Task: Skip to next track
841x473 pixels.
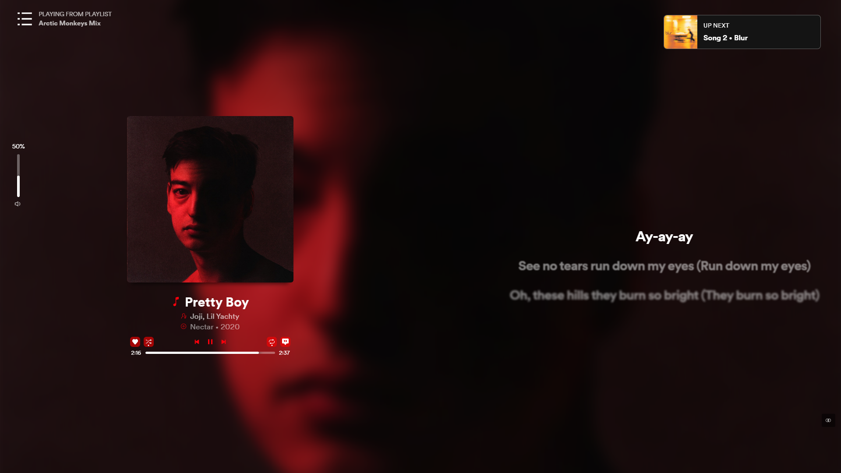Action: click(223, 342)
